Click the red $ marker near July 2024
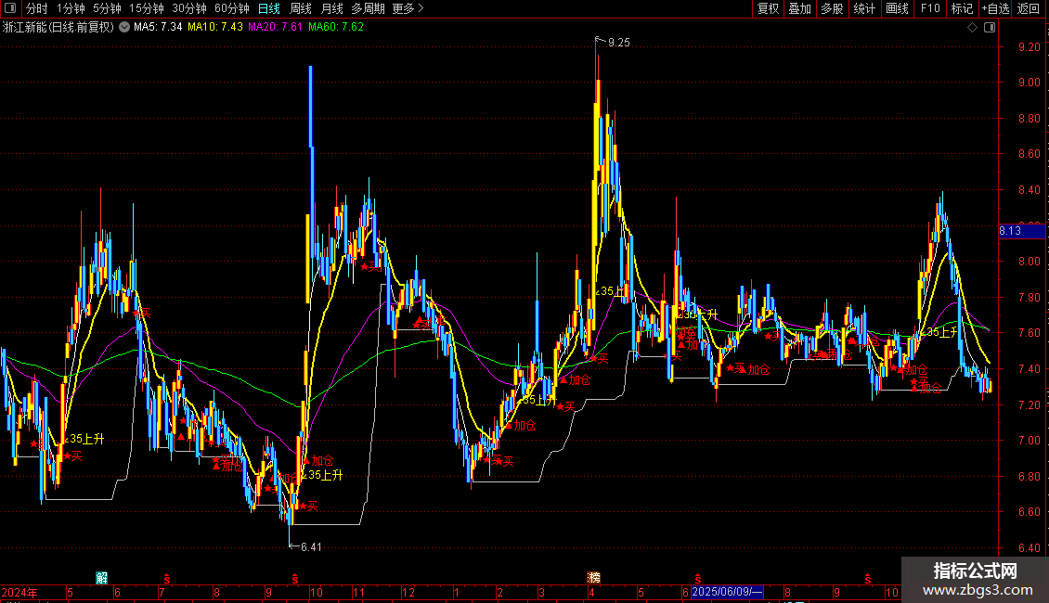This screenshot has width=1049, height=603. 166,579
